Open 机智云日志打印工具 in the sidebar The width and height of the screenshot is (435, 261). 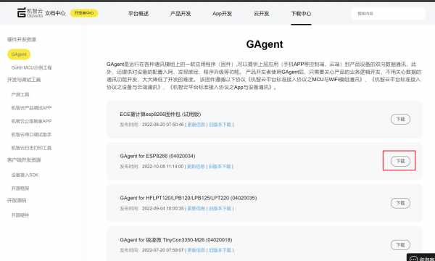31,148
